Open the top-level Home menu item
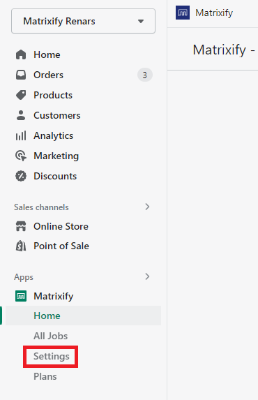Image resolution: width=258 pixels, height=400 pixels. click(47, 54)
